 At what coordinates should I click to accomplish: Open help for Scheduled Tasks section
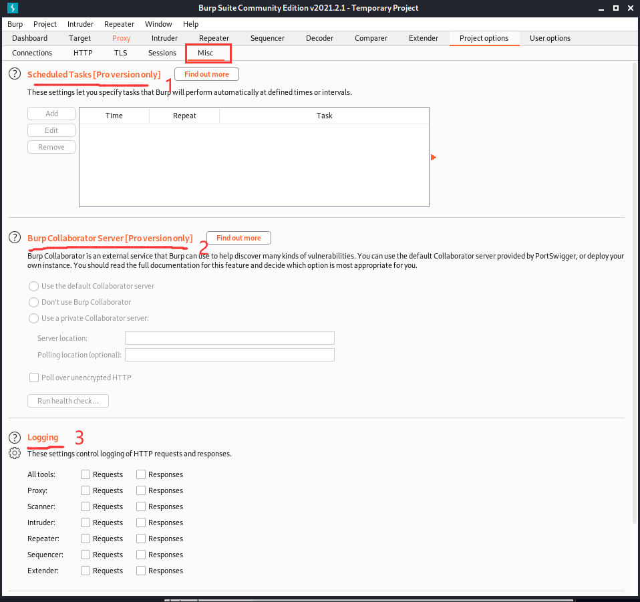[x=15, y=74]
